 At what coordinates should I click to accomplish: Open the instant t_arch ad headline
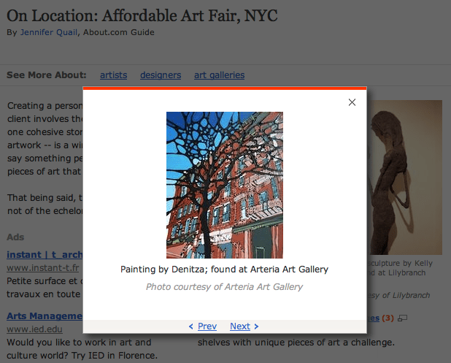tap(45, 255)
